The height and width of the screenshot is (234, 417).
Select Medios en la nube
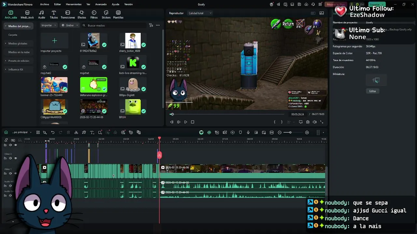click(x=19, y=52)
